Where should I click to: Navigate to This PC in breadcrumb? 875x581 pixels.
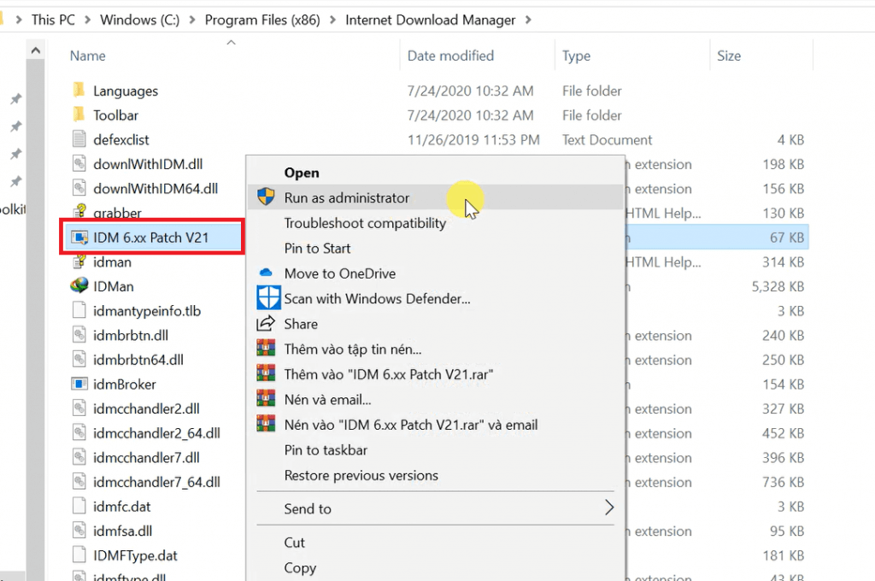coord(53,20)
